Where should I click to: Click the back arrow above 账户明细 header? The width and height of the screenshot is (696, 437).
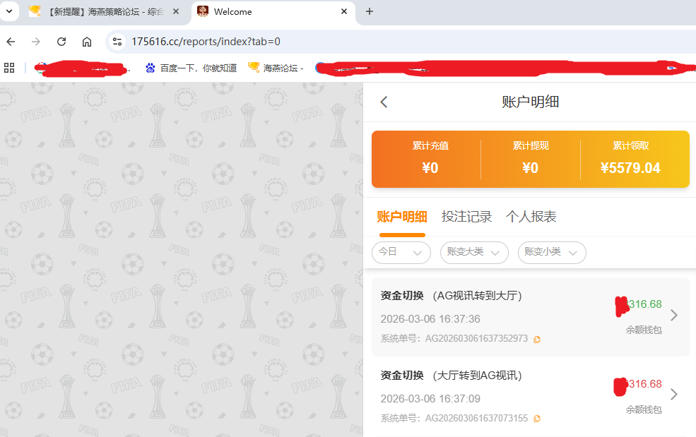click(383, 102)
